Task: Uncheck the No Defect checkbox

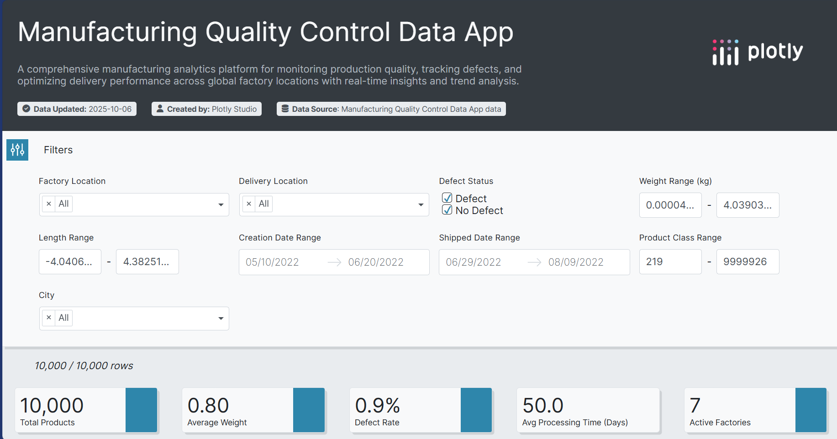Action: [x=447, y=210]
